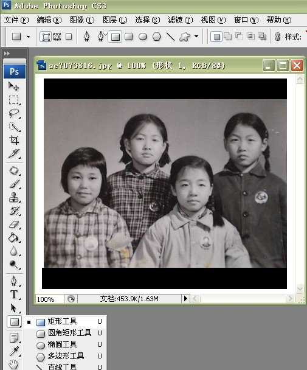Click the 100% zoom field in status bar
This screenshot has width=307, height=370.
49,299
